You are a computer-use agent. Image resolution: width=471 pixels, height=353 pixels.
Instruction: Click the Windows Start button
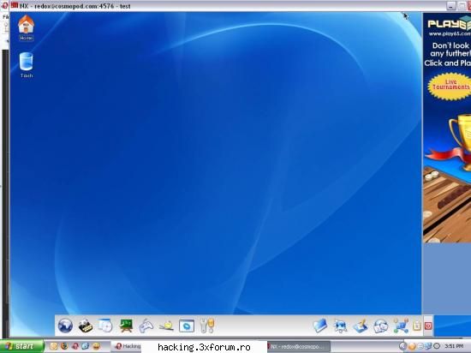[x=21, y=346]
